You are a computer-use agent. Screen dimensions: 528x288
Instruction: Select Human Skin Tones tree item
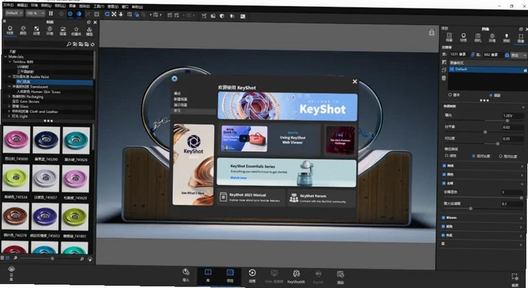38,92
